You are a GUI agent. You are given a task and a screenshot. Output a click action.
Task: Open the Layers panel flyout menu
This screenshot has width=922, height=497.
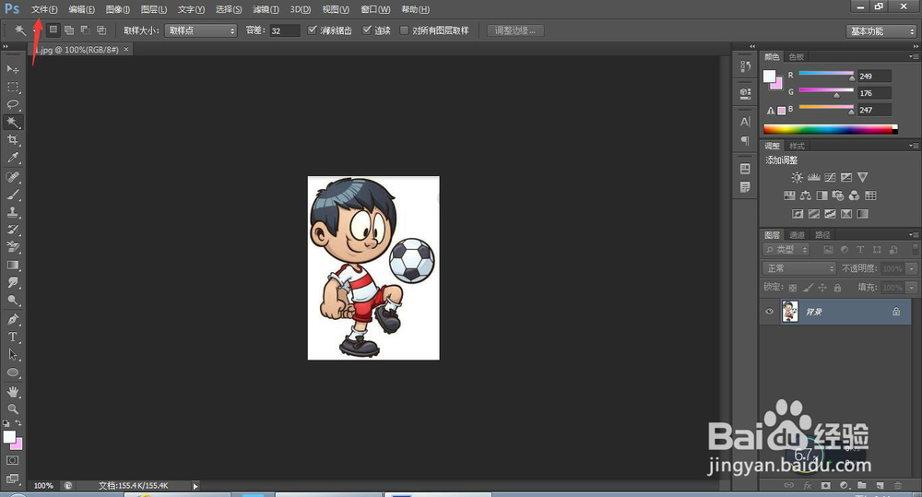[913, 235]
